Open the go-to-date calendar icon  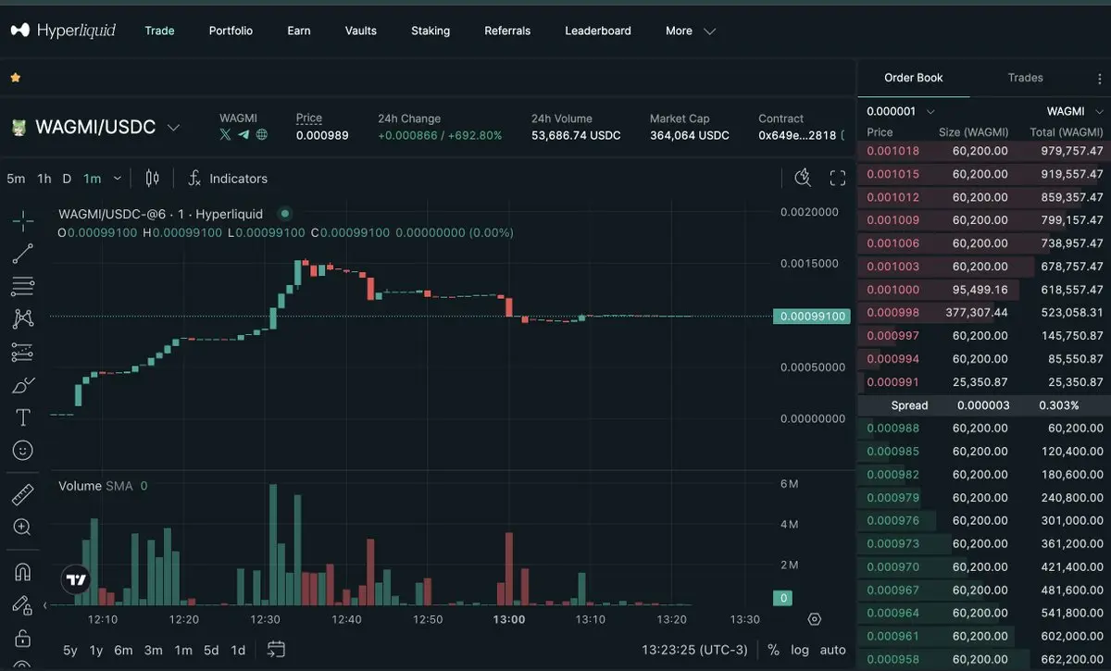click(x=276, y=650)
